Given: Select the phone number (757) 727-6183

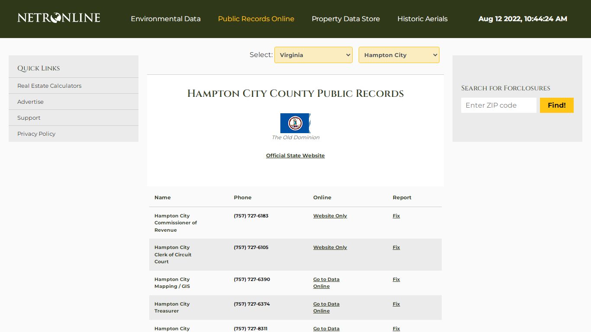Looking at the screenshot, I should pyautogui.click(x=251, y=216).
